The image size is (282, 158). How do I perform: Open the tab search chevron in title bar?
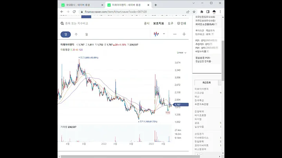coord(193,3)
